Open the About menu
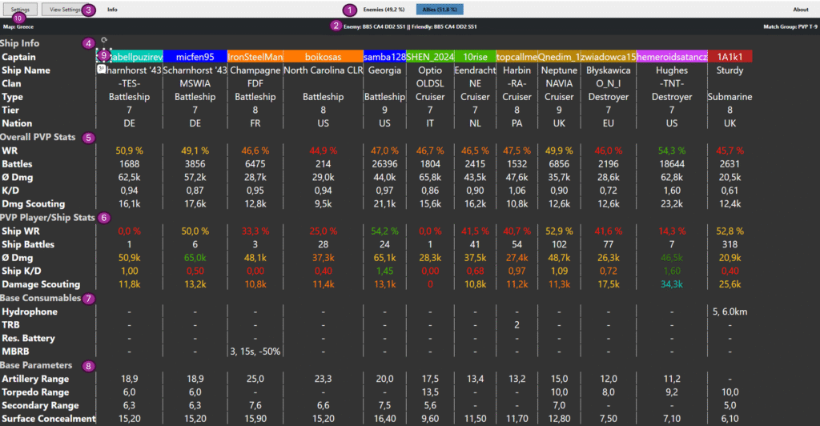 click(x=800, y=10)
